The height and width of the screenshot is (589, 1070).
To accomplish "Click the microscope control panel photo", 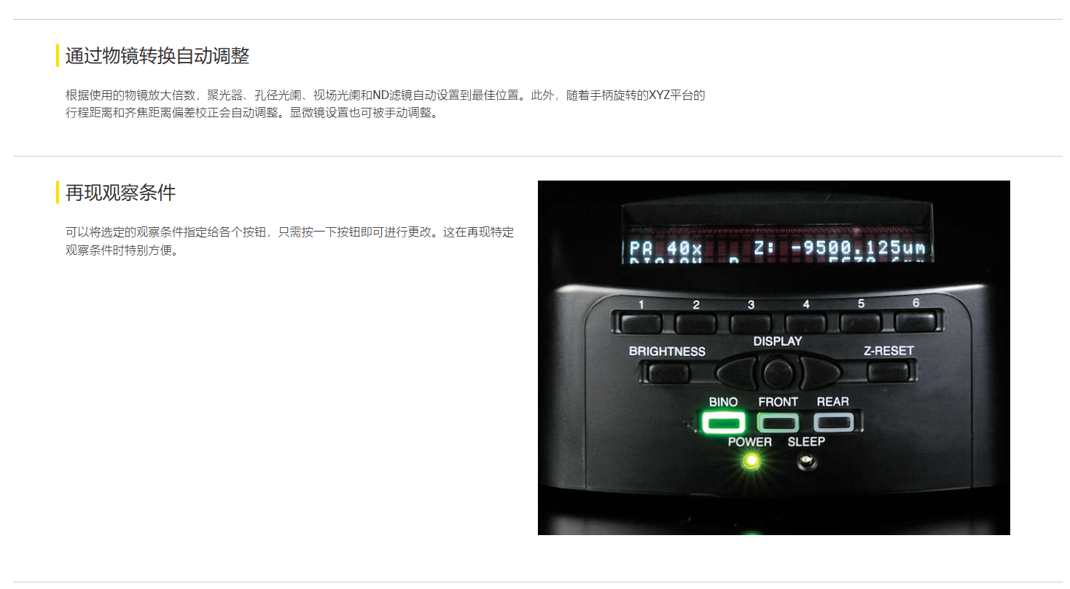I will click(x=774, y=357).
